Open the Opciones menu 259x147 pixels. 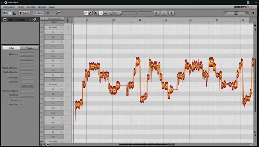(x=42, y=7)
